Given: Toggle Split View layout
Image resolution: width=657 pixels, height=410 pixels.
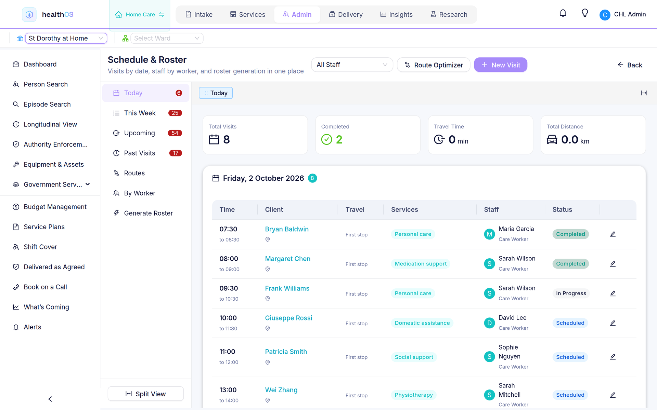Looking at the screenshot, I should coord(146,394).
